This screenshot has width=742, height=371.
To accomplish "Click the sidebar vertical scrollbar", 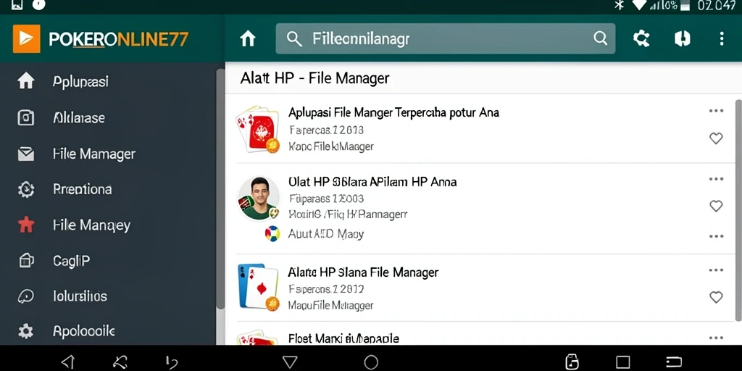I will pos(220,189).
